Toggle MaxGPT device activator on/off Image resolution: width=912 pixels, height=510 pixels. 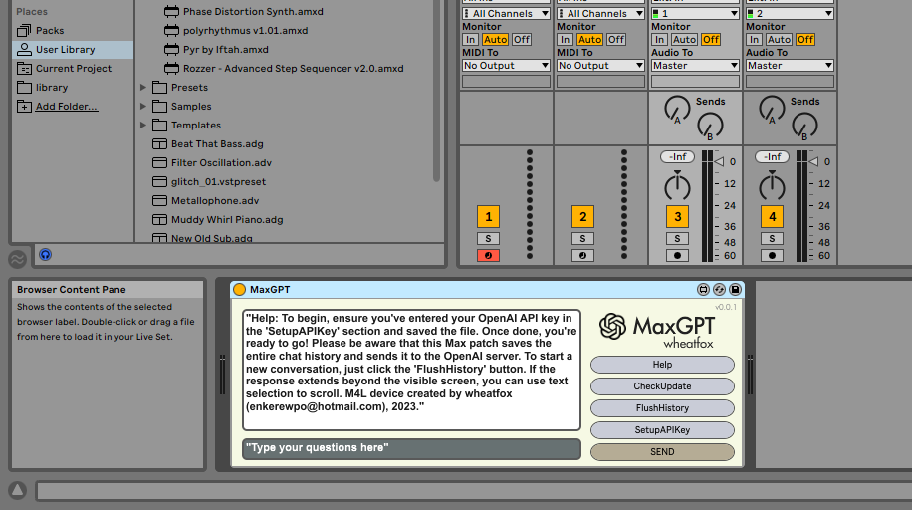pos(239,290)
